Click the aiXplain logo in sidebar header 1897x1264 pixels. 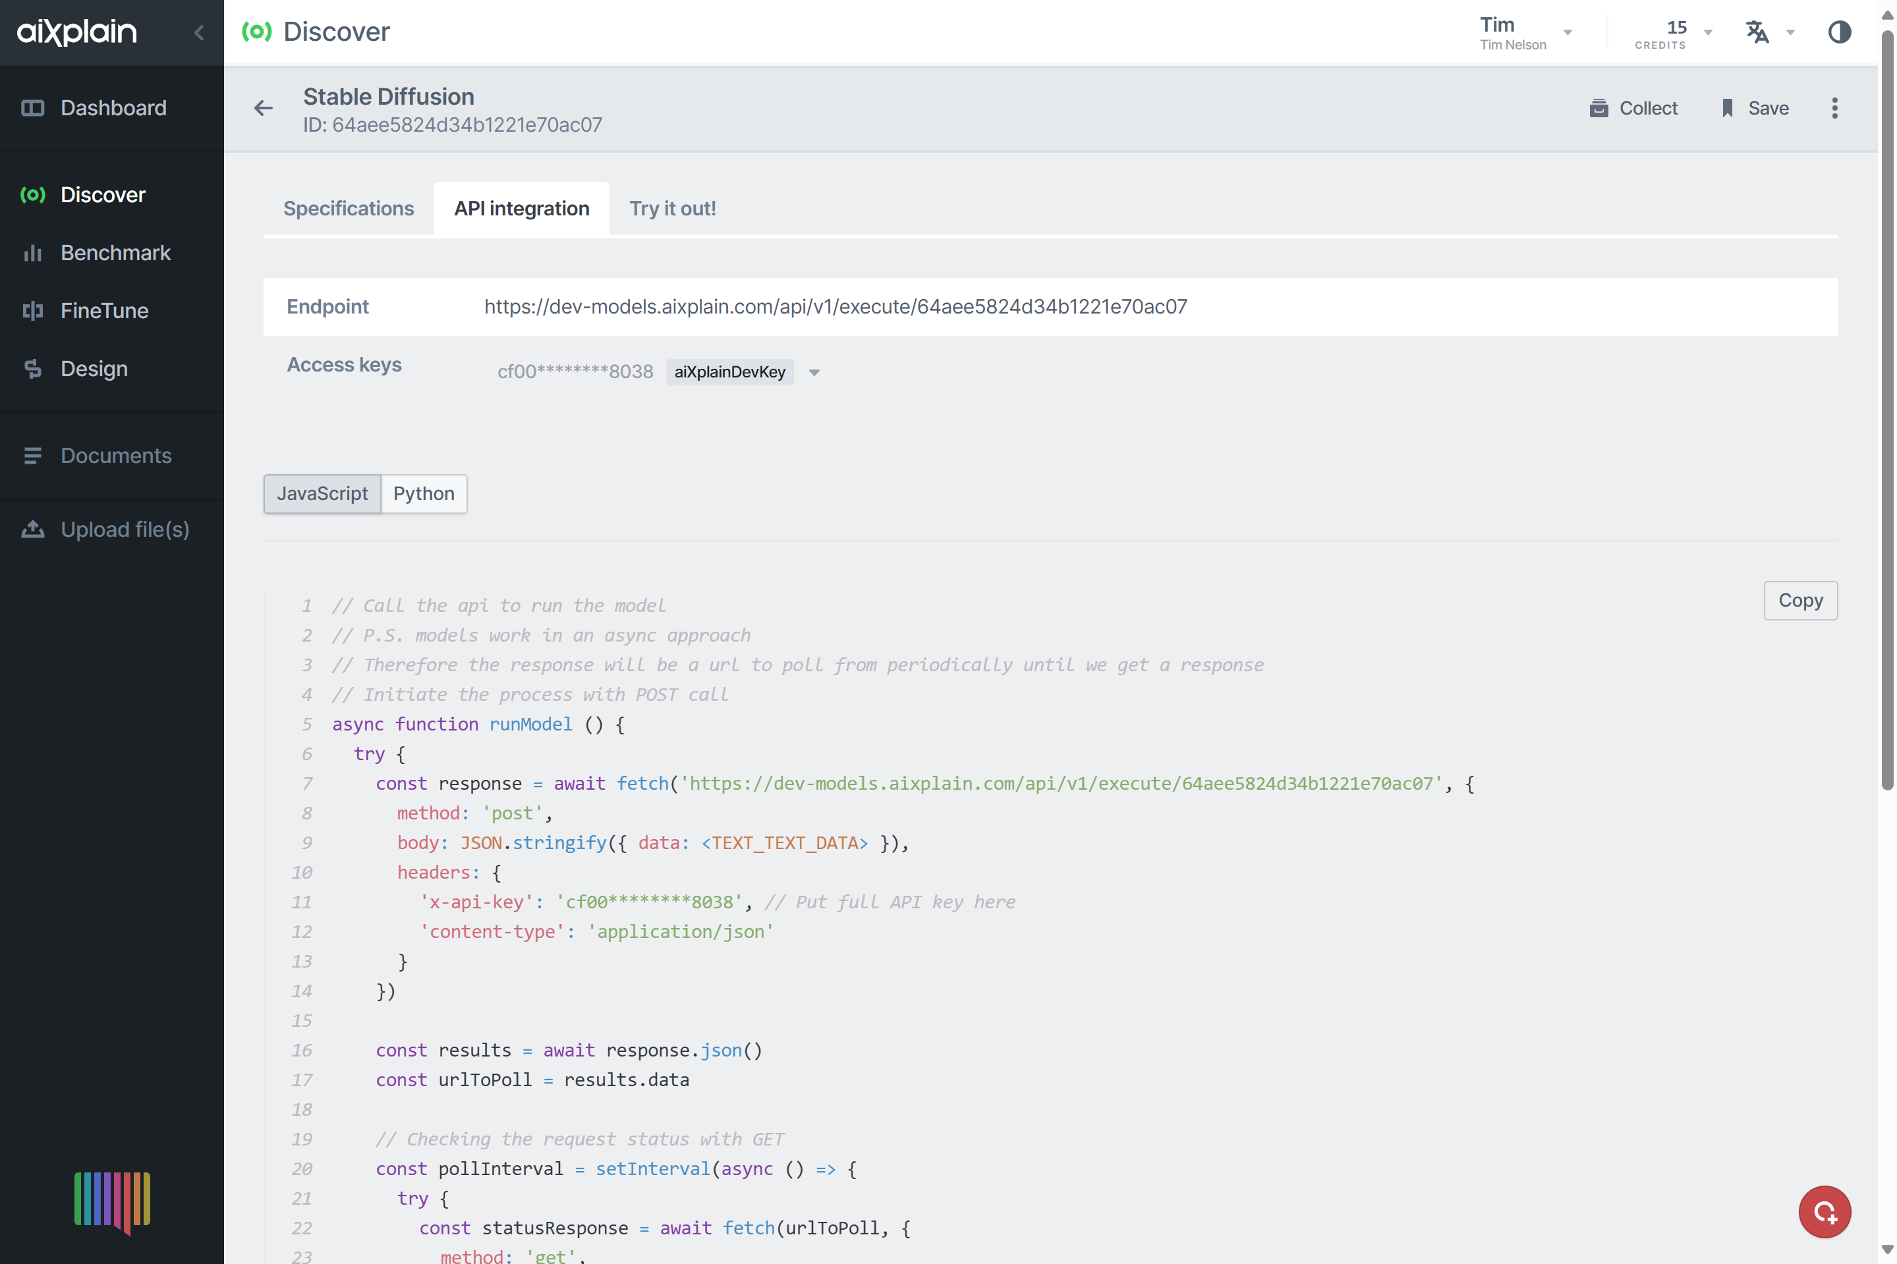[76, 32]
